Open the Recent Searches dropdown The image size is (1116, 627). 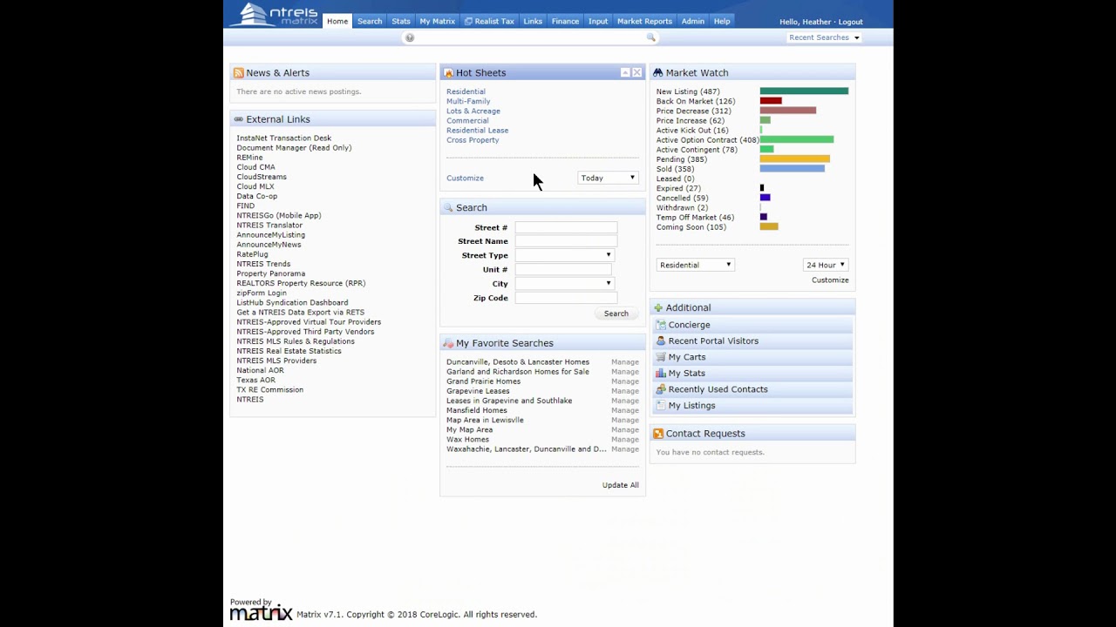pos(823,37)
